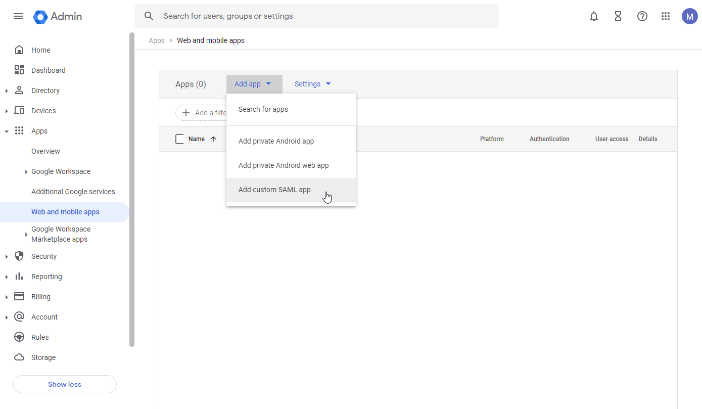This screenshot has width=702, height=409.
Task: Collapse the Apps section arrow
Action: pyautogui.click(x=7, y=131)
